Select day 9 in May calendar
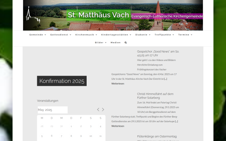226x141 pixels. [x=81, y=136]
